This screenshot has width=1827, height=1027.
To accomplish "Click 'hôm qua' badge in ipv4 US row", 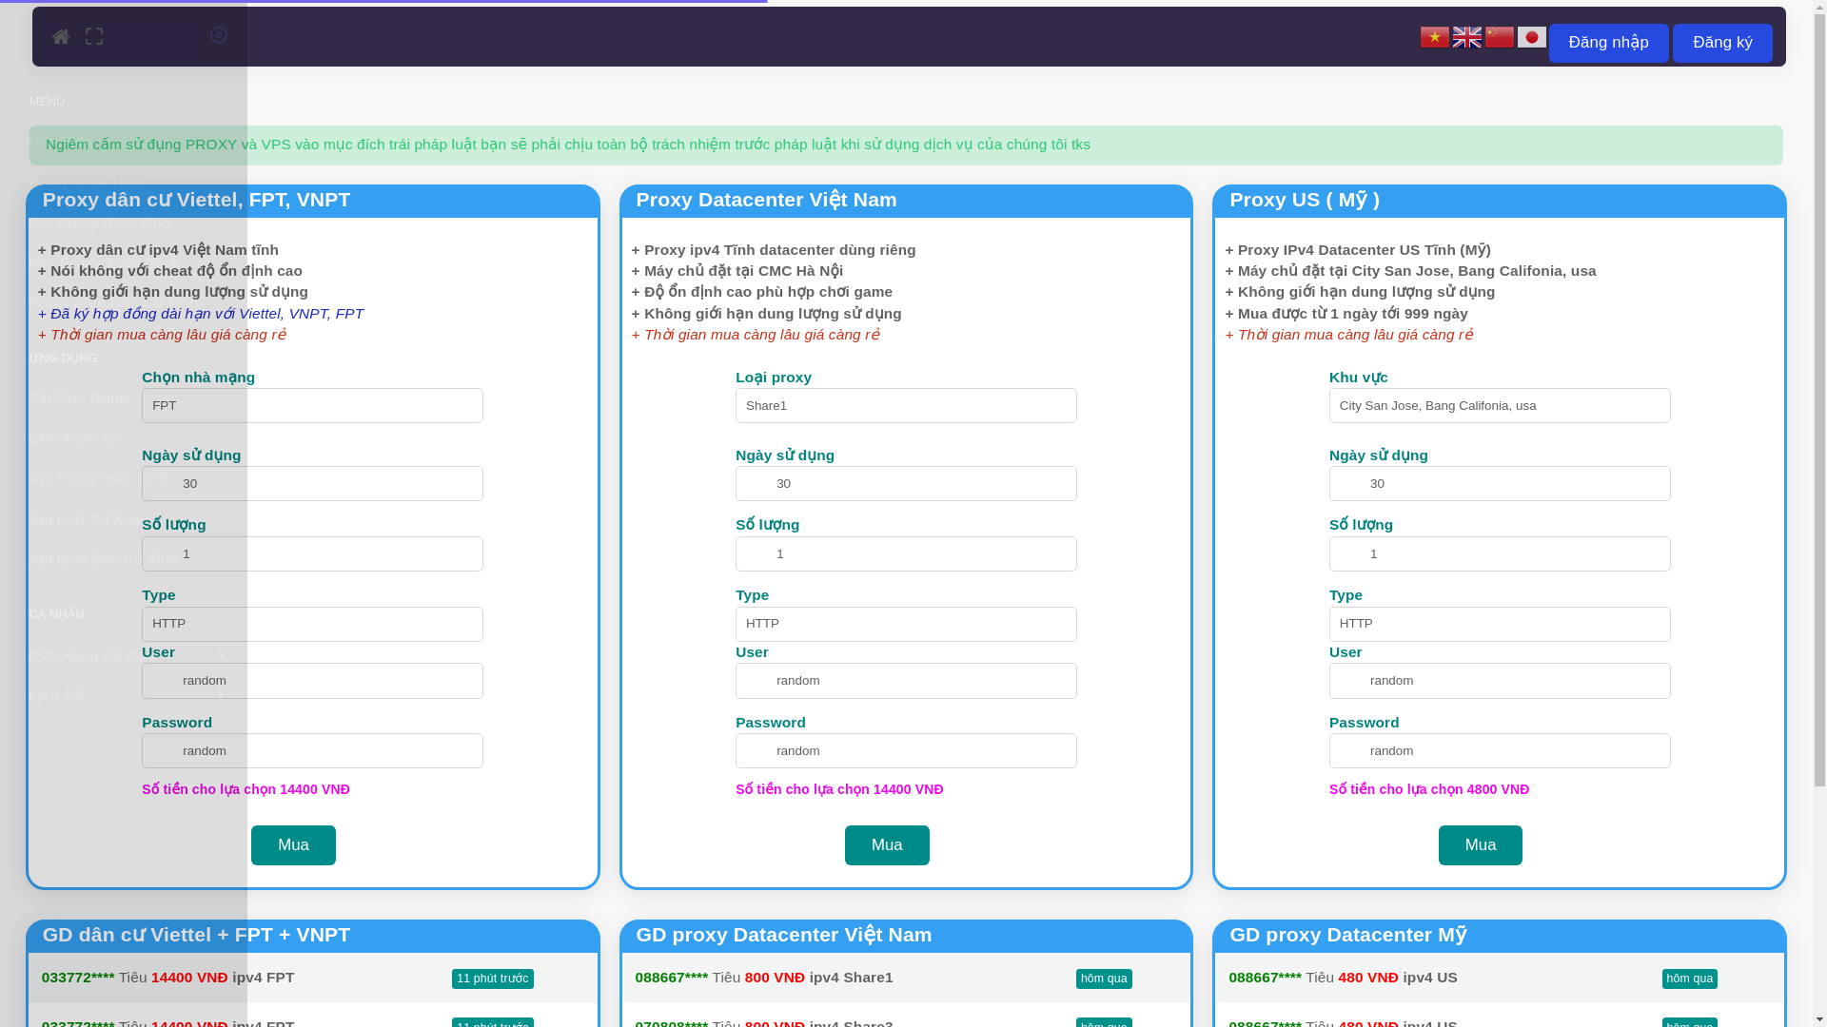I will (1690, 979).
